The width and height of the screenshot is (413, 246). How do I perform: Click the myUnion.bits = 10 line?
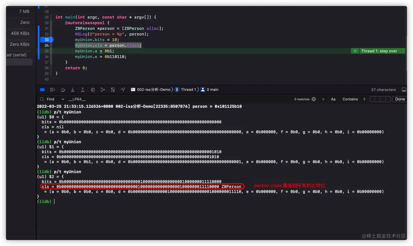coord(97,40)
